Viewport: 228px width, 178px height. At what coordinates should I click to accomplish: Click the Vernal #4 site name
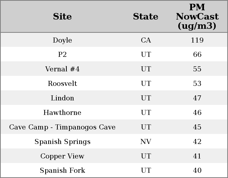tap(62, 69)
